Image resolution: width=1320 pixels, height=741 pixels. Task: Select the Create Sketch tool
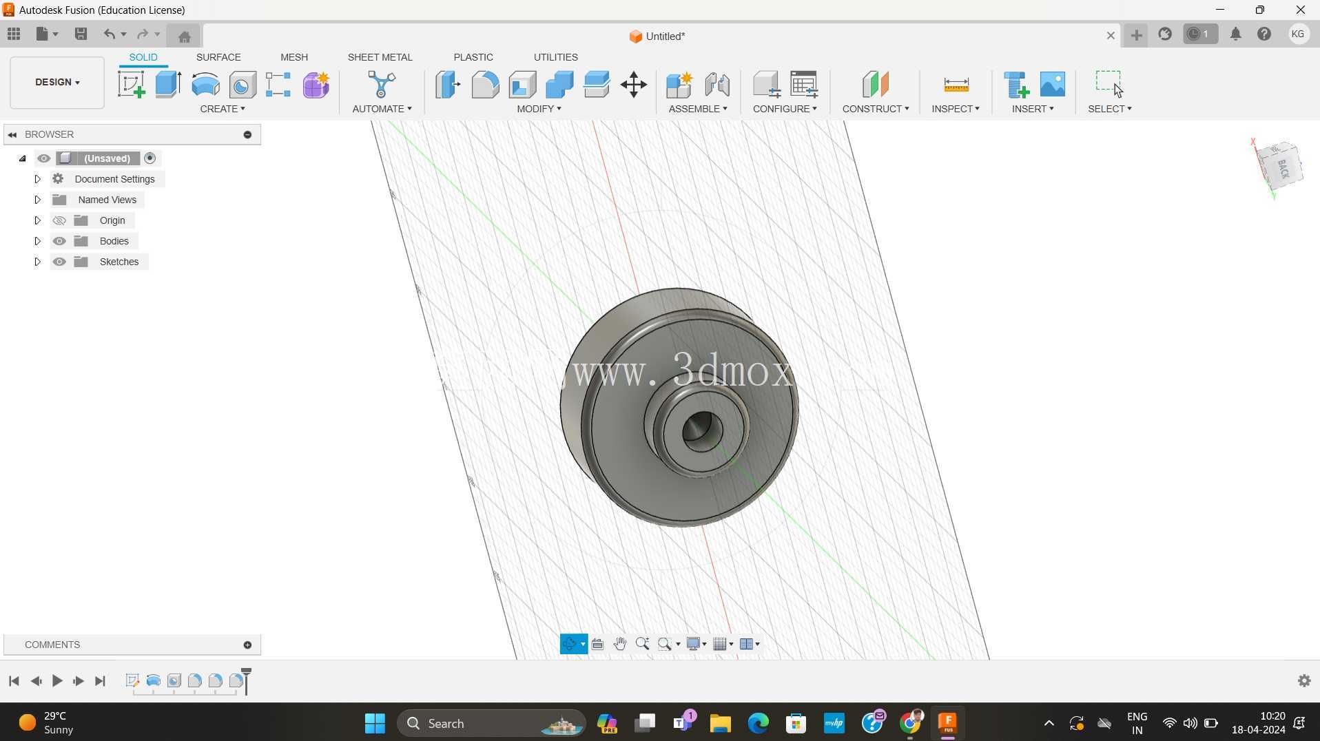(x=131, y=85)
